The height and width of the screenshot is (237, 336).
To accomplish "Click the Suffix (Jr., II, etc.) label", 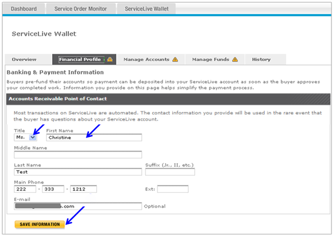I will point(169,165).
